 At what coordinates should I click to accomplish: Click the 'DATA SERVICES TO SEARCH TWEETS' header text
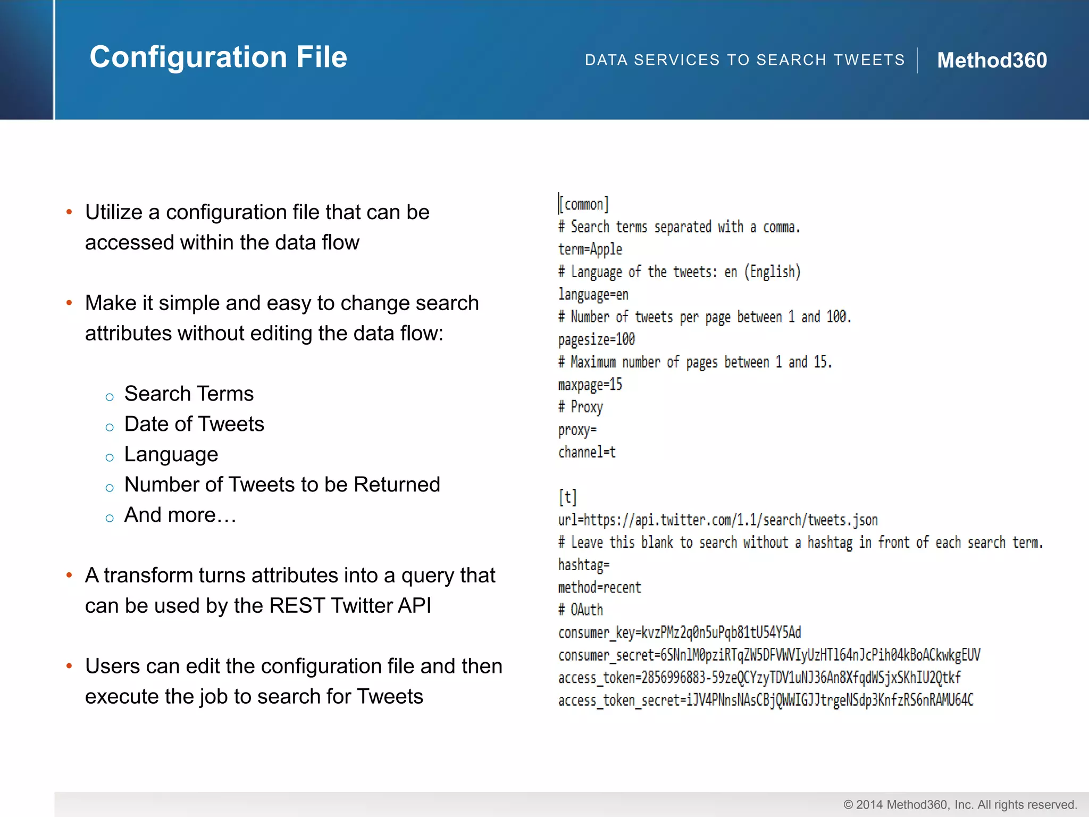click(744, 60)
